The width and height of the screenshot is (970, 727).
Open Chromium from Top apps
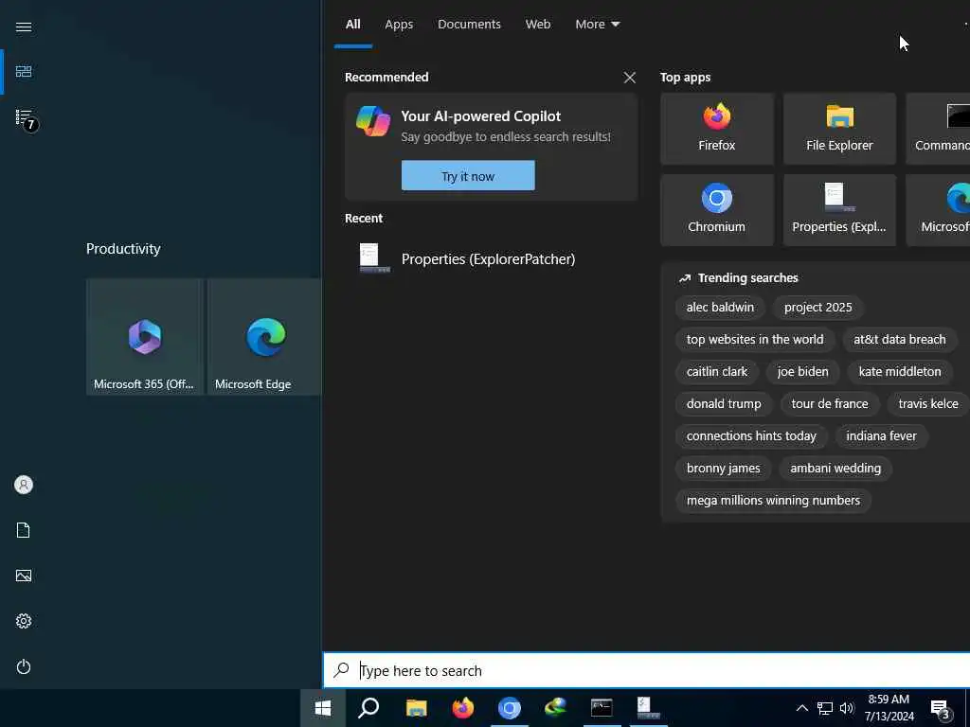717,210
